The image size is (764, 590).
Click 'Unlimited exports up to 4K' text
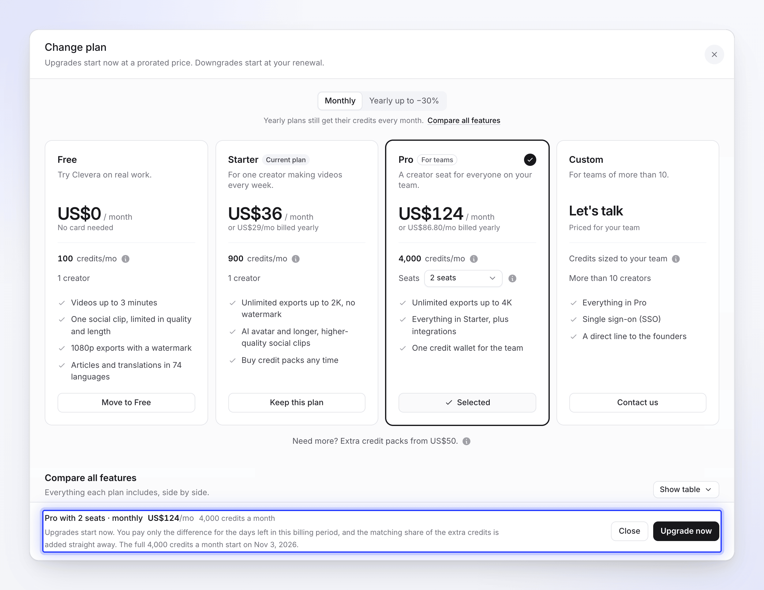[x=462, y=303]
